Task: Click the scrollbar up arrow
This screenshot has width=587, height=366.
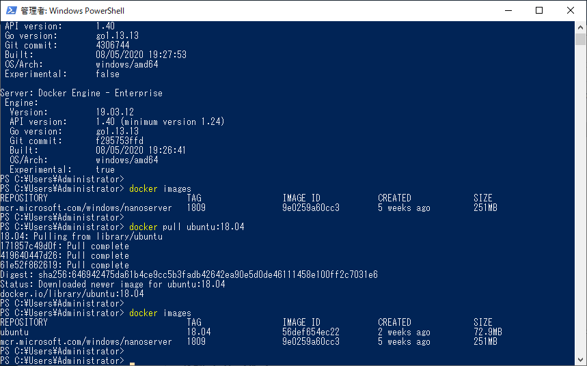Action: pos(580,27)
